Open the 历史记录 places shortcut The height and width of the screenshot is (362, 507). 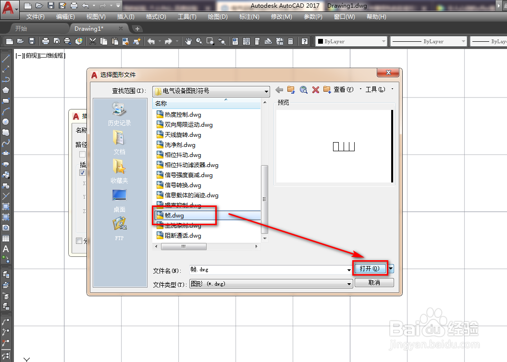click(119, 114)
